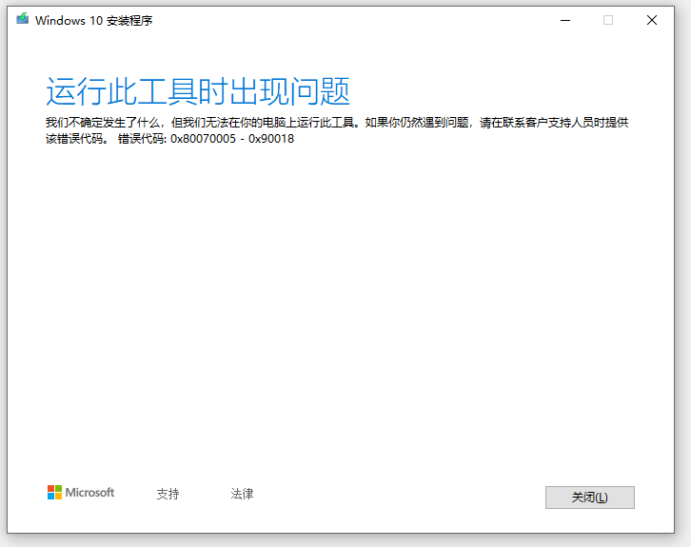
Task: Open the 支持 support link
Action: coord(168,494)
